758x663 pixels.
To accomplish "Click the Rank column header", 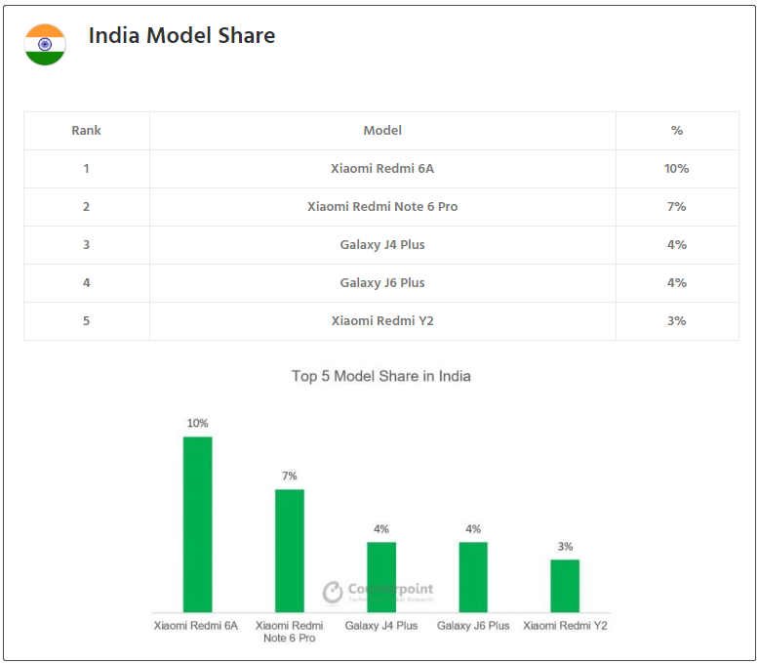I will pos(86,130).
